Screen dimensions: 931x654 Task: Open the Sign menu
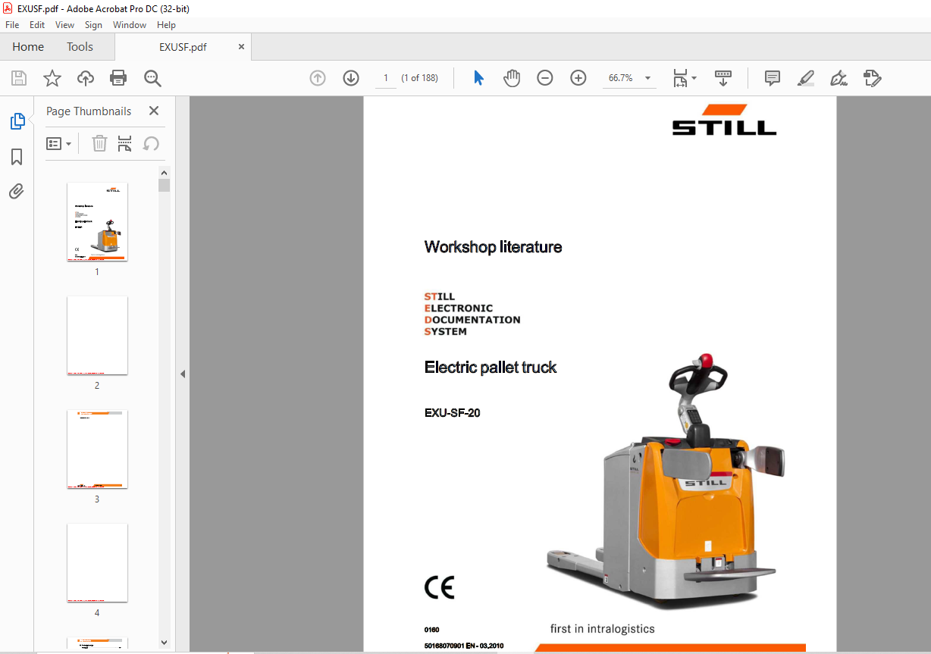(x=93, y=25)
